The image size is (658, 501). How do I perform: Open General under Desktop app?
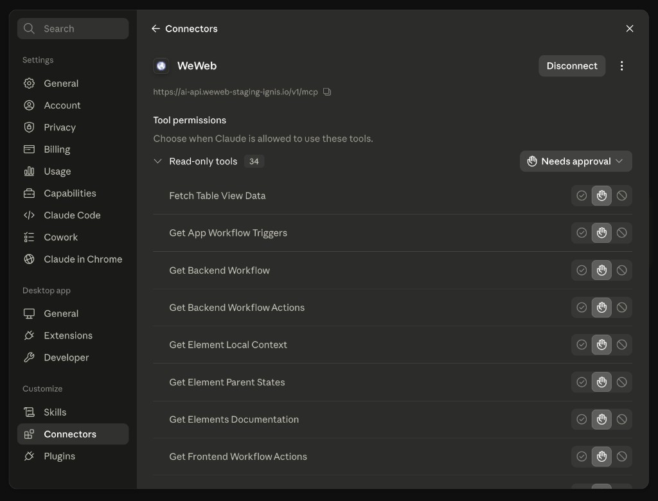[73, 313]
